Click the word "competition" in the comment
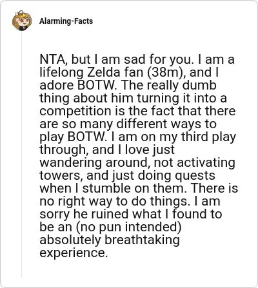This screenshot has height=288, width=258. (x=76, y=111)
